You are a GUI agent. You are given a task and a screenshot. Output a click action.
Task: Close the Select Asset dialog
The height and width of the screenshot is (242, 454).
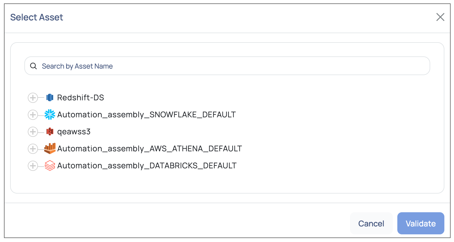pyautogui.click(x=440, y=17)
